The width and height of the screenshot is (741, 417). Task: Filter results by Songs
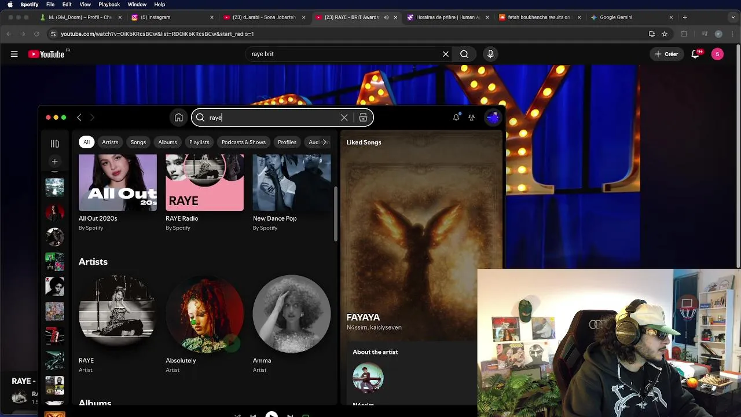[138, 142]
